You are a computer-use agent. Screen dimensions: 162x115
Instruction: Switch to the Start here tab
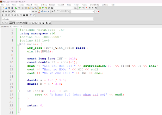click(x=5, y=27)
